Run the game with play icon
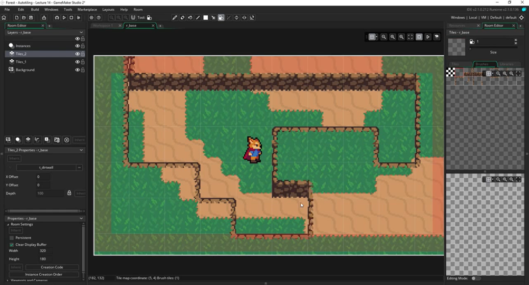Viewport: 529px width, 285px height. [64, 18]
